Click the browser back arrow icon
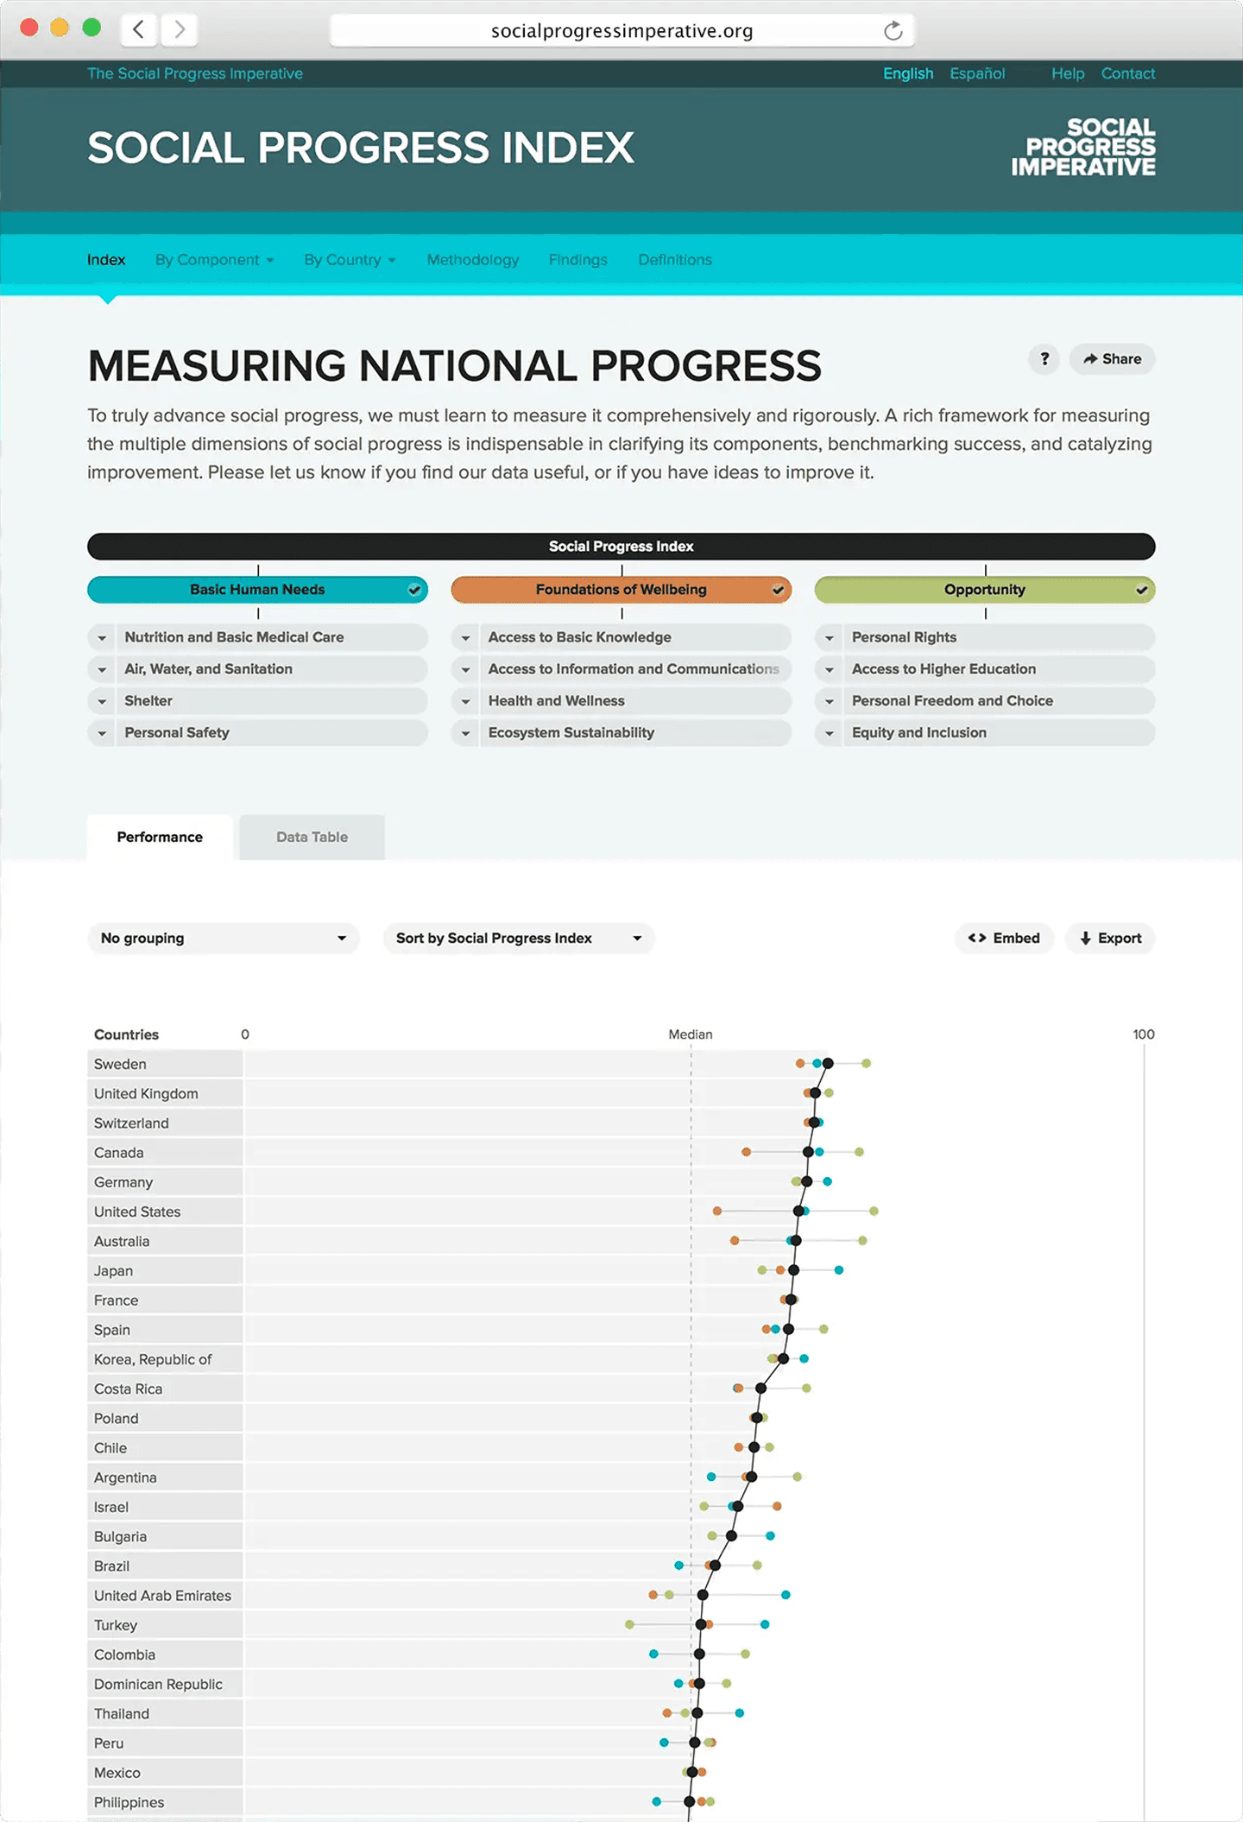Viewport: 1243px width, 1822px height. 138,30
